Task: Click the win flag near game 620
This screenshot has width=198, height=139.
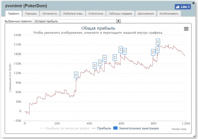Action: 125,51
